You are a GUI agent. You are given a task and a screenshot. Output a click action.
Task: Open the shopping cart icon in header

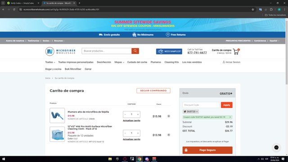(236, 52)
